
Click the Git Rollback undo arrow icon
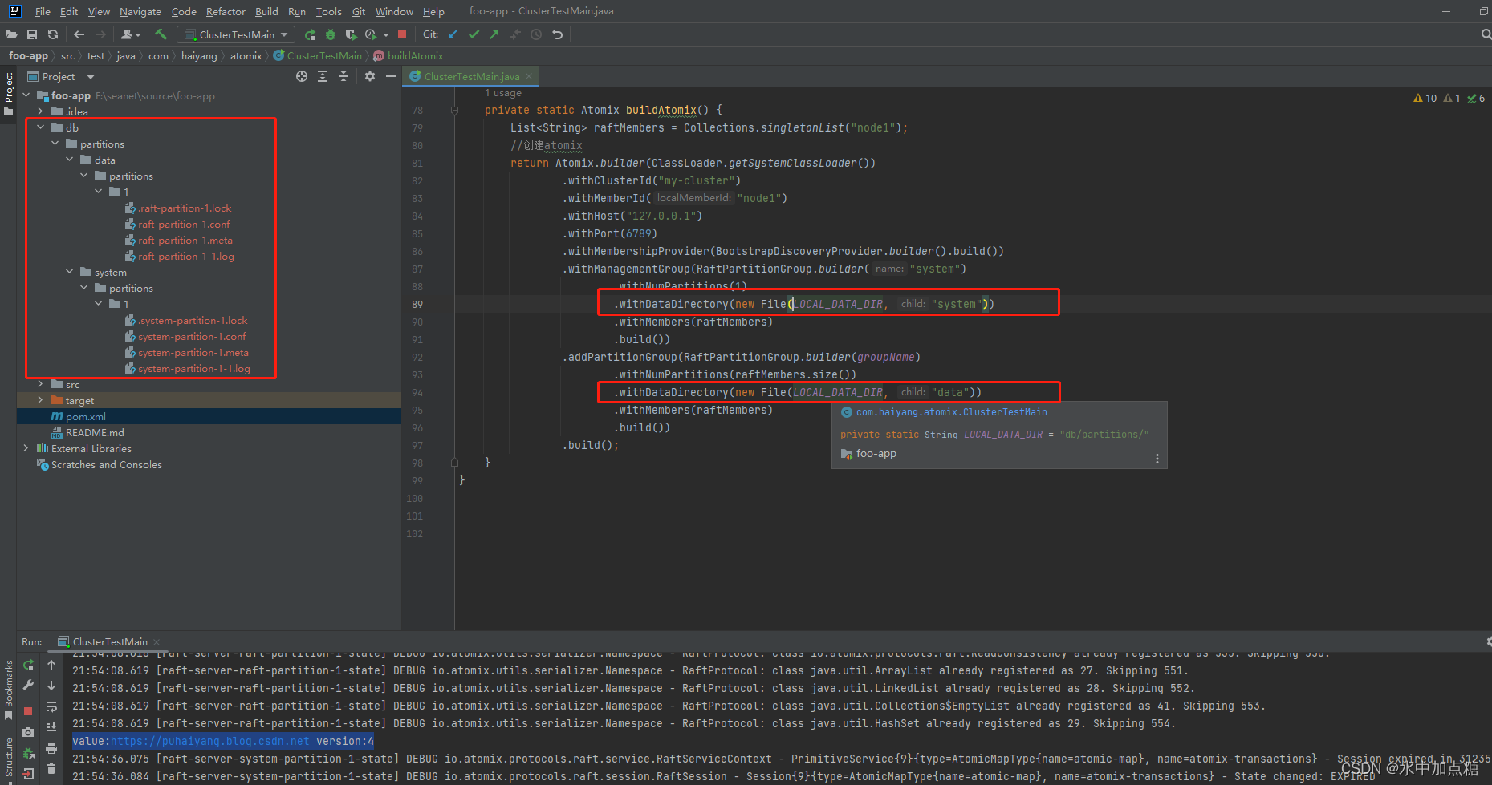tap(557, 34)
